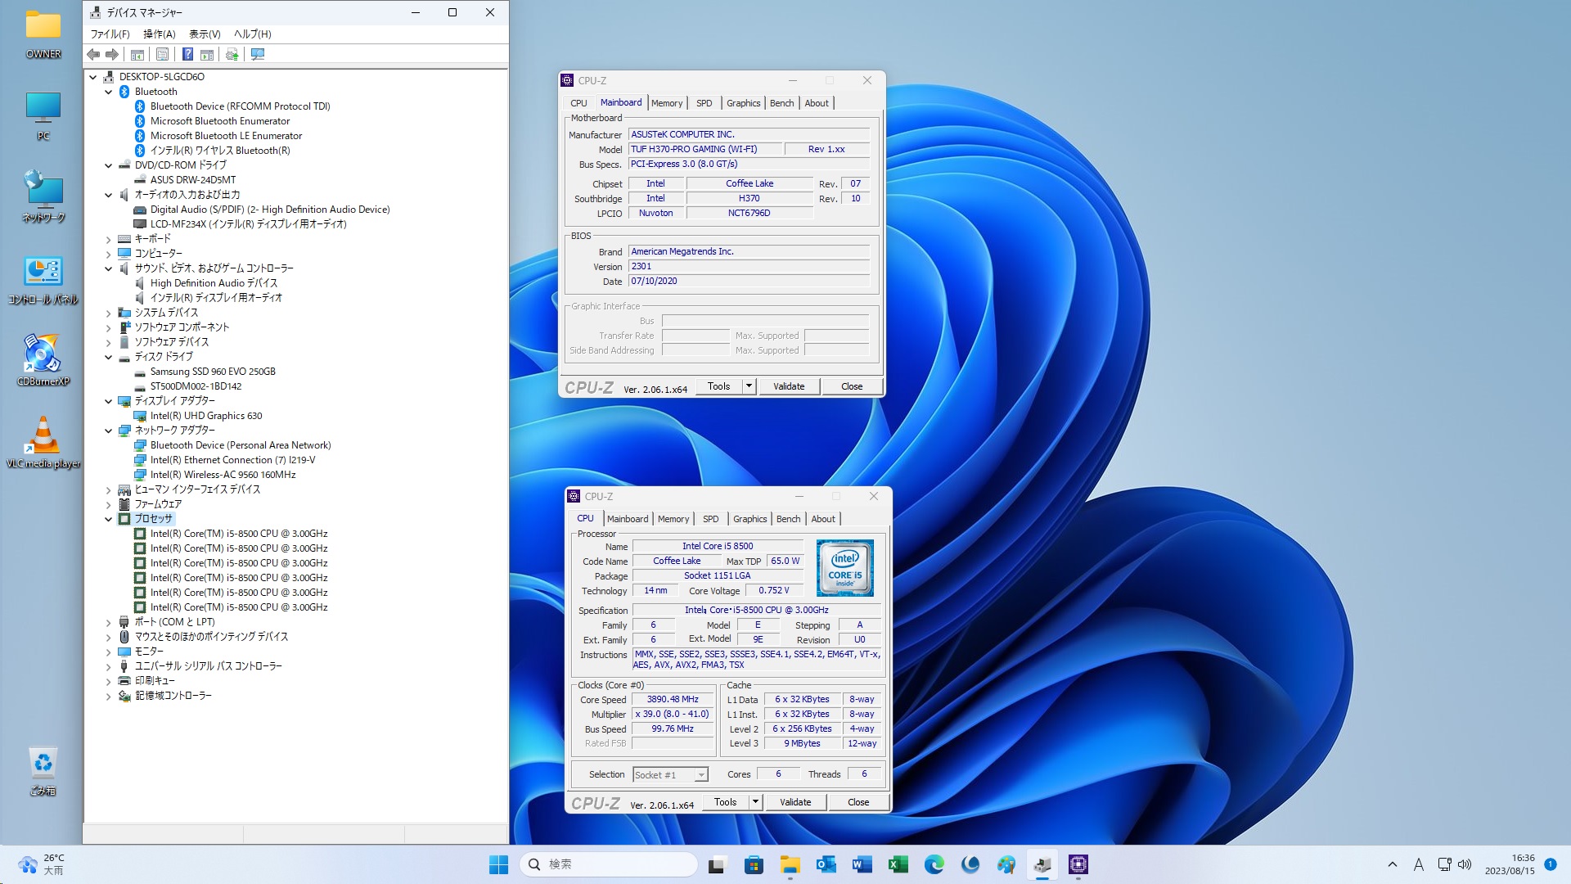Click the Properties icon in Device Manager toolbar

[x=163, y=54]
